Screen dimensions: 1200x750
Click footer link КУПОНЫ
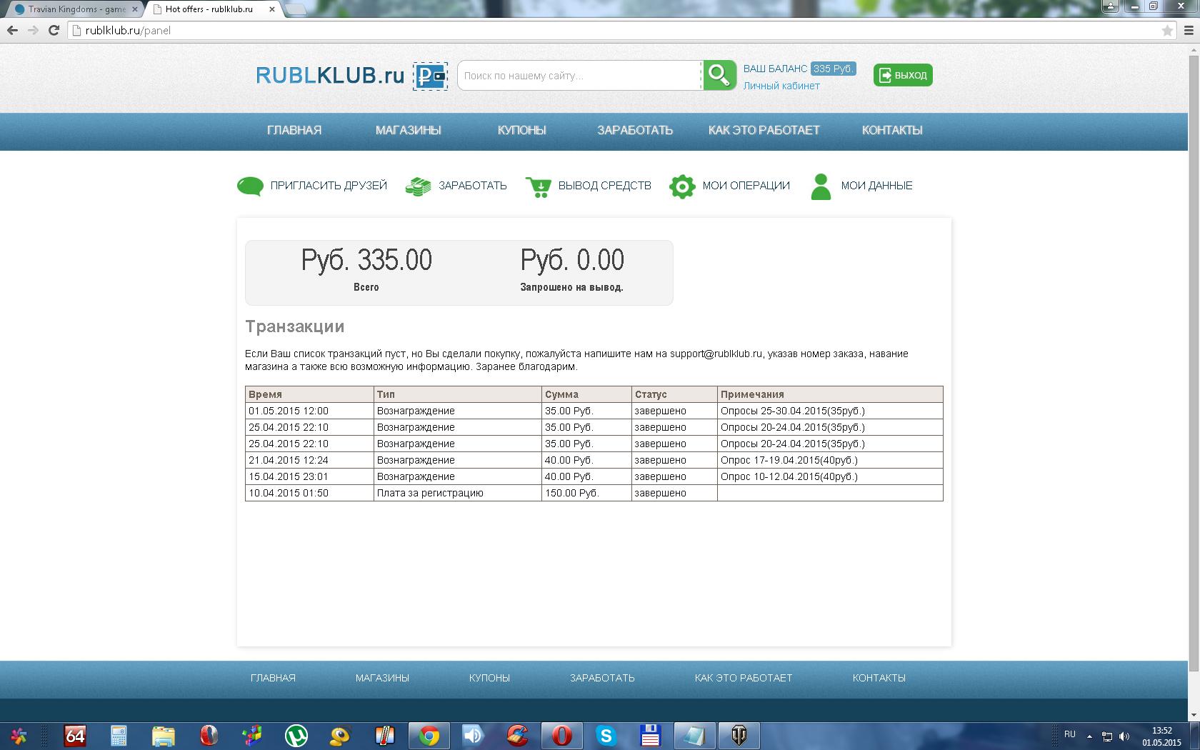489,678
